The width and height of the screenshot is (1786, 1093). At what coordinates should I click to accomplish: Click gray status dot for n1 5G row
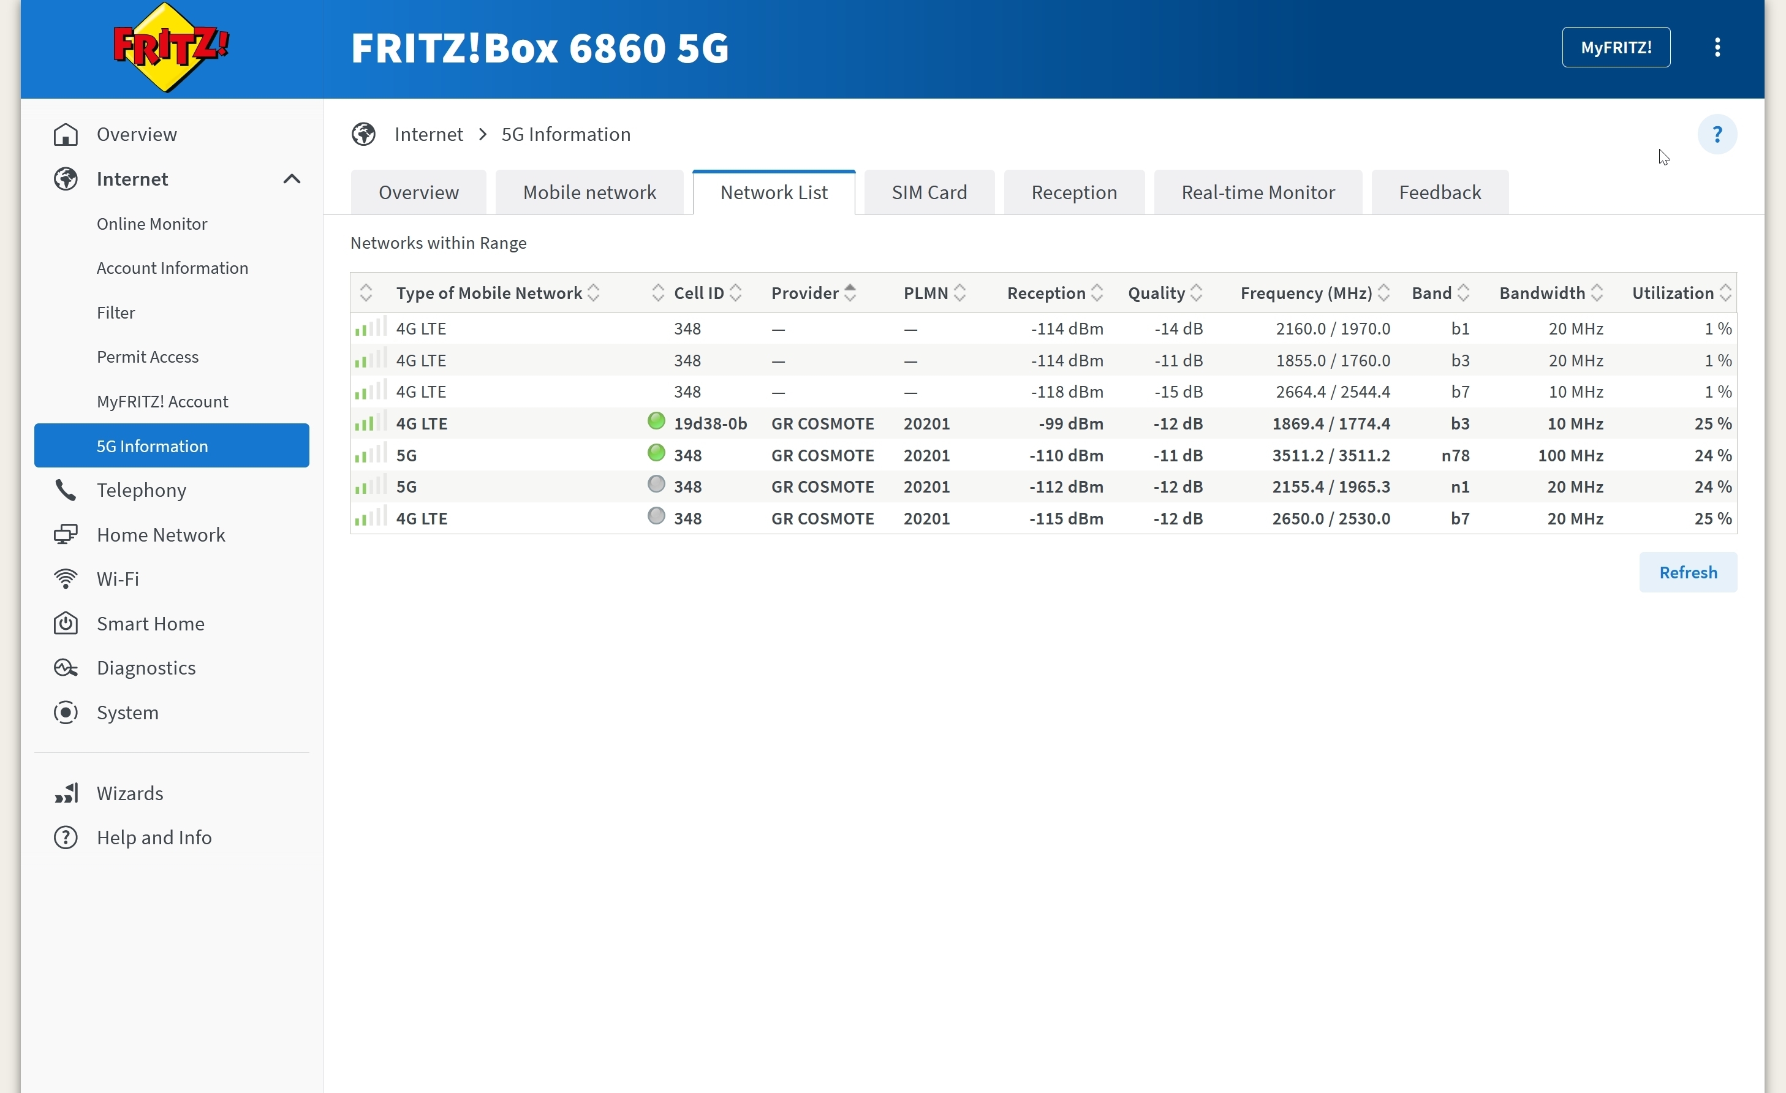[656, 484]
